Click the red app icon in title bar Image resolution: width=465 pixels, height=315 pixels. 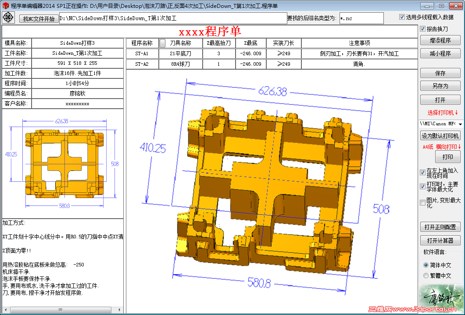coord(5,6)
